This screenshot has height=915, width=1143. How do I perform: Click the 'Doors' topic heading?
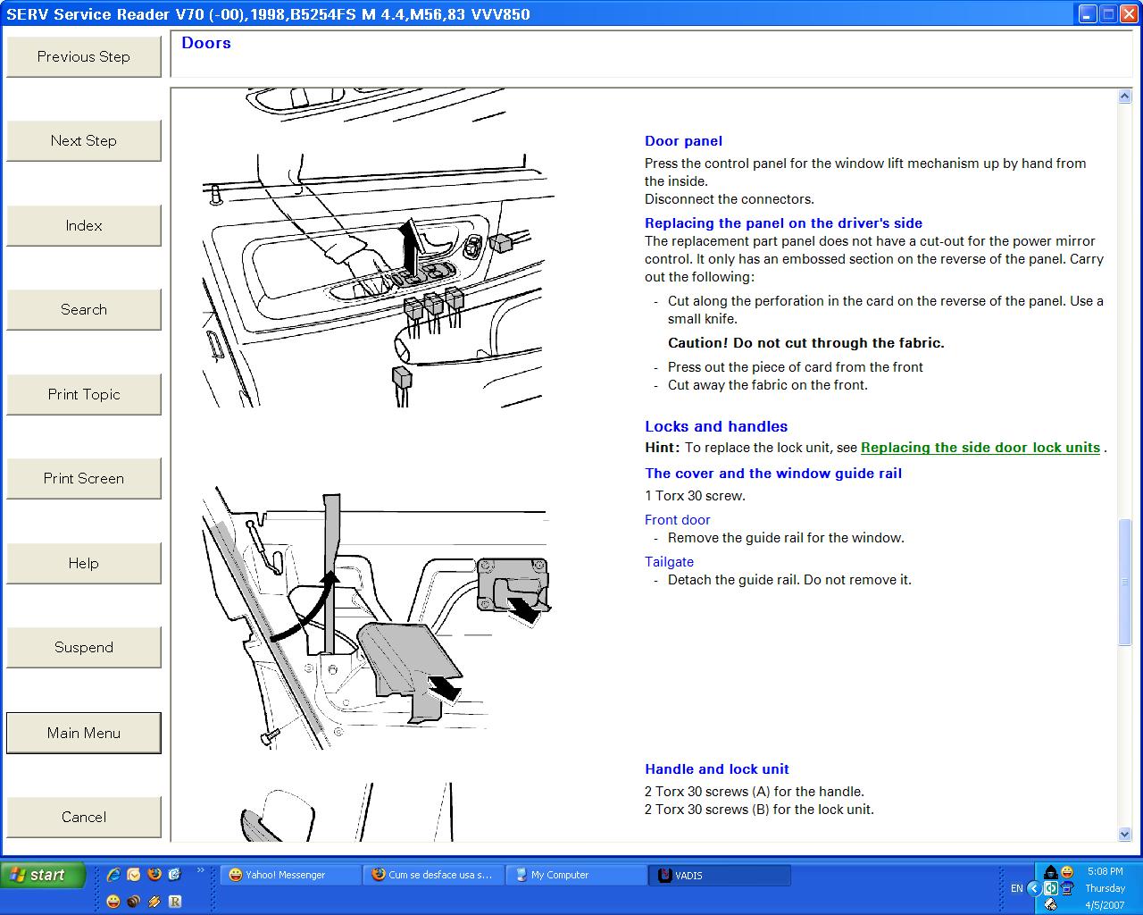[206, 43]
